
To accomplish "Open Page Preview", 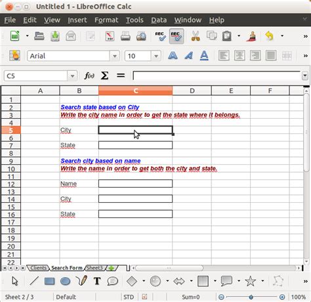I will click(x=141, y=36).
